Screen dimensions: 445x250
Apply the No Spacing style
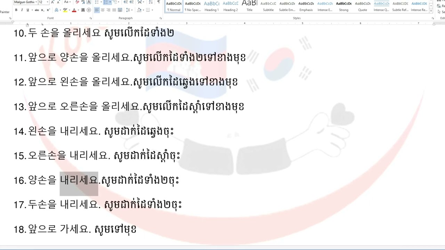click(193, 6)
